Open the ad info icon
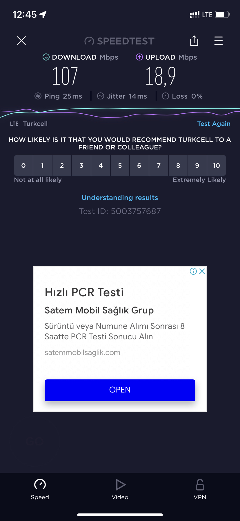 tap(193, 271)
